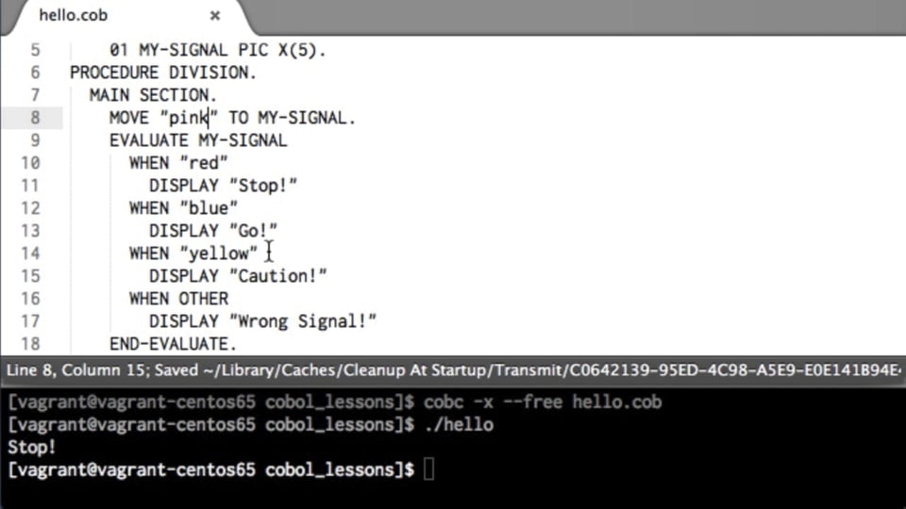
Task: Click the terminal prompt cursor
Action: pyautogui.click(x=428, y=469)
